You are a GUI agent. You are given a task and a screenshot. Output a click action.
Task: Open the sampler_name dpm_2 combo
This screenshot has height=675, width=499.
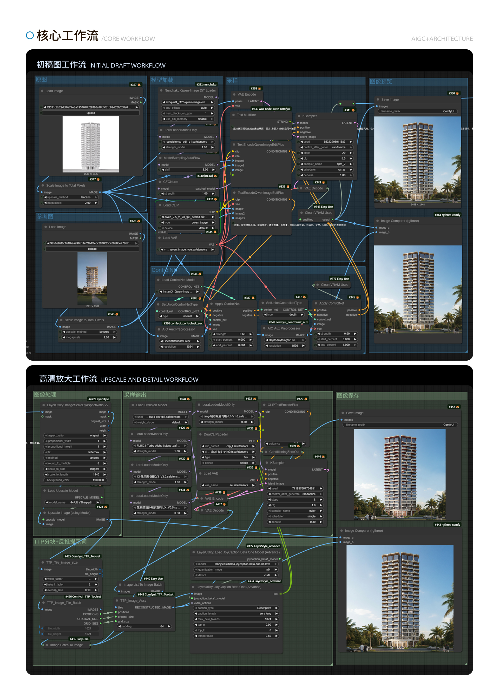[x=326, y=164]
